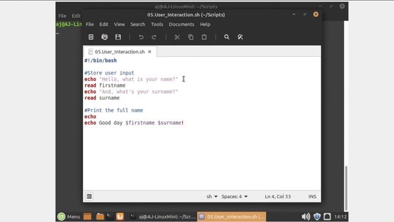Click the #Print the full name comment
Image resolution: width=394 pixels, height=222 pixels.
[113, 110]
